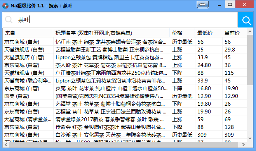Click the double-arrow width toggle button in the title bar
The height and width of the screenshot is (151, 256).
203,4
